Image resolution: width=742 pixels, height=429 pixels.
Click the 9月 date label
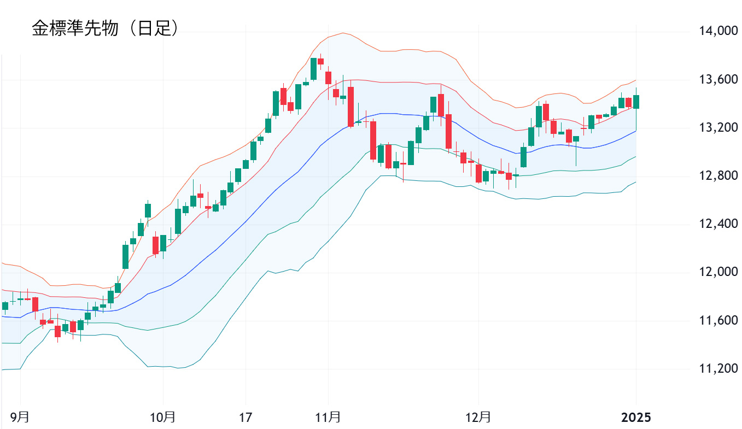(20, 418)
